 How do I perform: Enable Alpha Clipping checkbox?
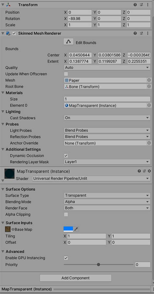(x=66, y=214)
